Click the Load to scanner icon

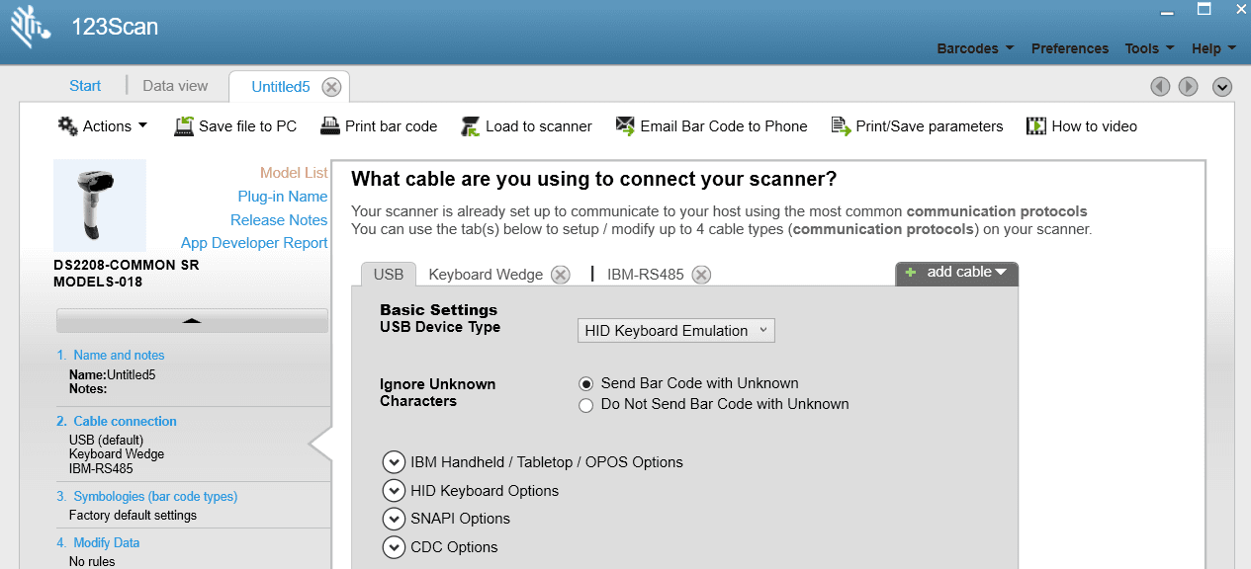point(470,126)
